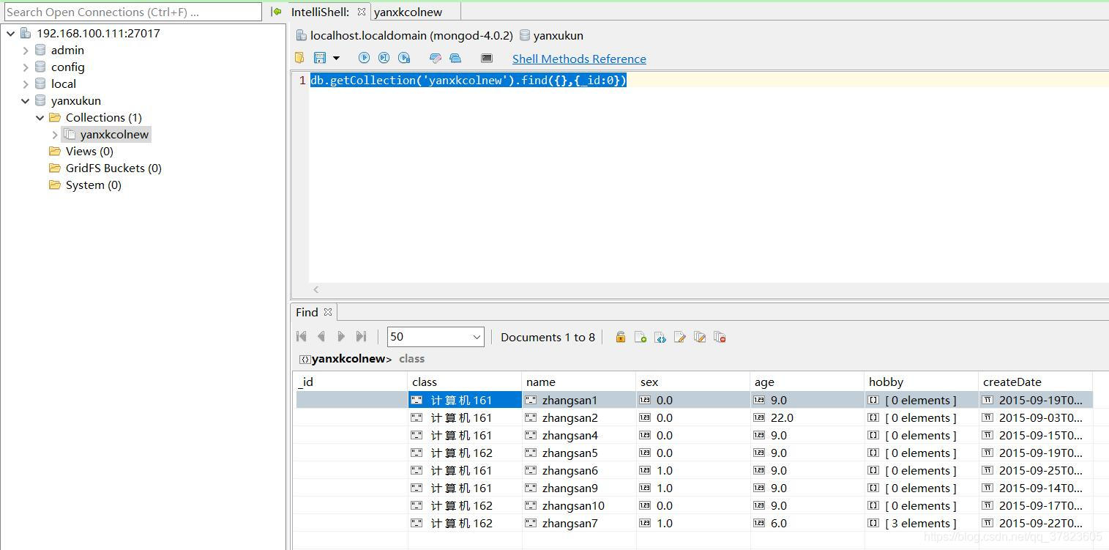Click the Documents 1 to 8 label
The image size is (1109, 550).
(x=548, y=337)
